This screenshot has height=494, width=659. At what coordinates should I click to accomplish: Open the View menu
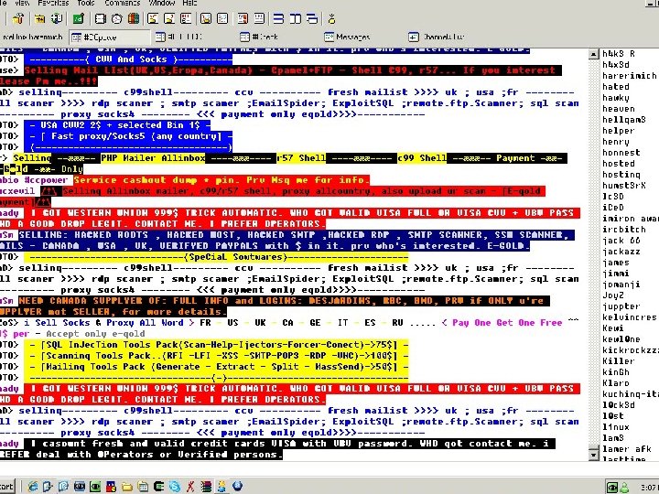click(22, 3)
